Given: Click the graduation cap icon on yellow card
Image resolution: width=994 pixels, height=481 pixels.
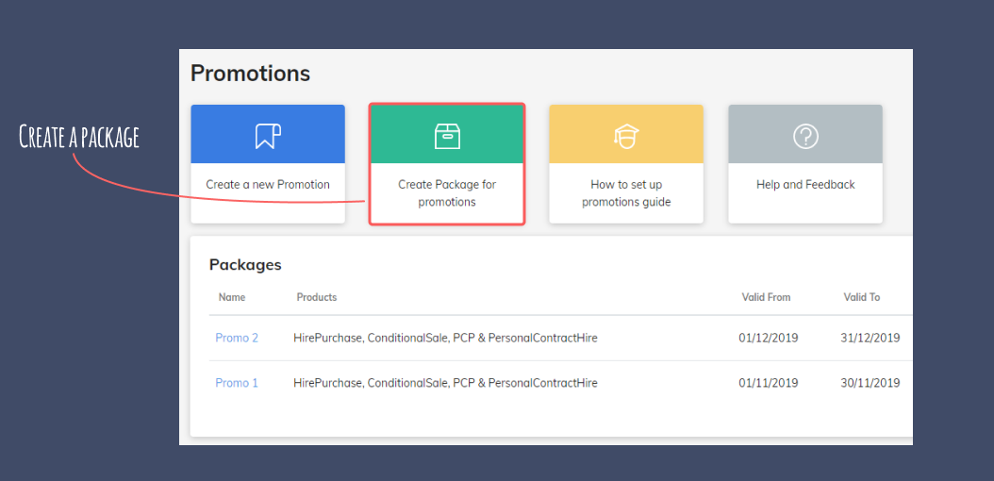Looking at the screenshot, I should (x=626, y=136).
